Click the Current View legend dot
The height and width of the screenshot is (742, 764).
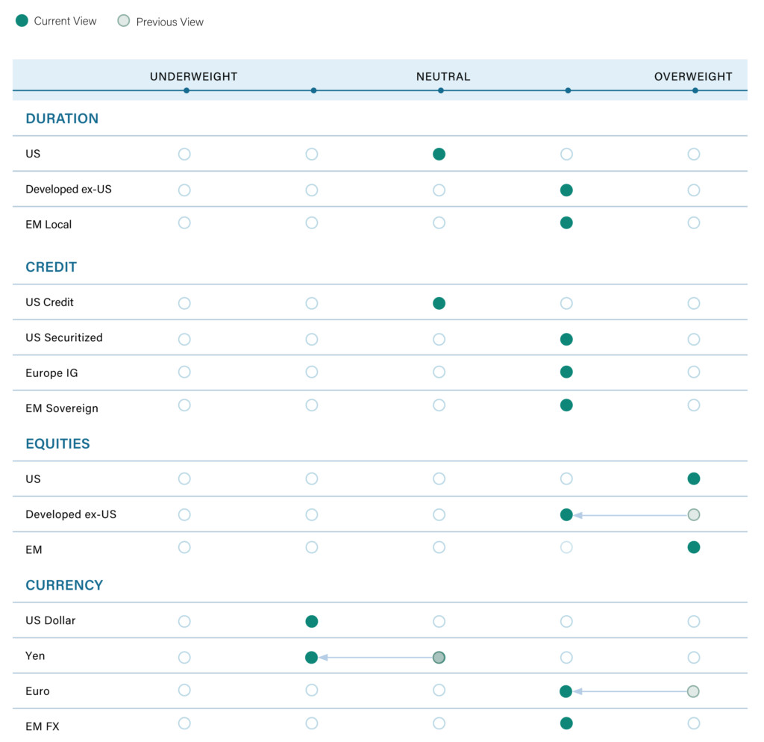pyautogui.click(x=22, y=21)
